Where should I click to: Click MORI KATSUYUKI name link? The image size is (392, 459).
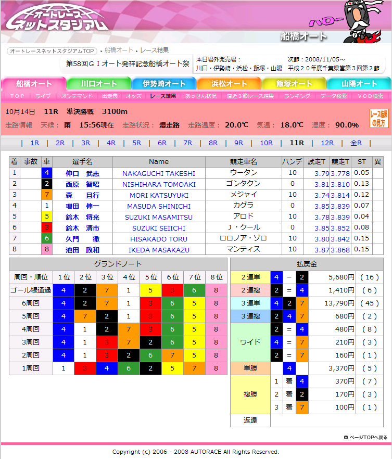pos(159,195)
